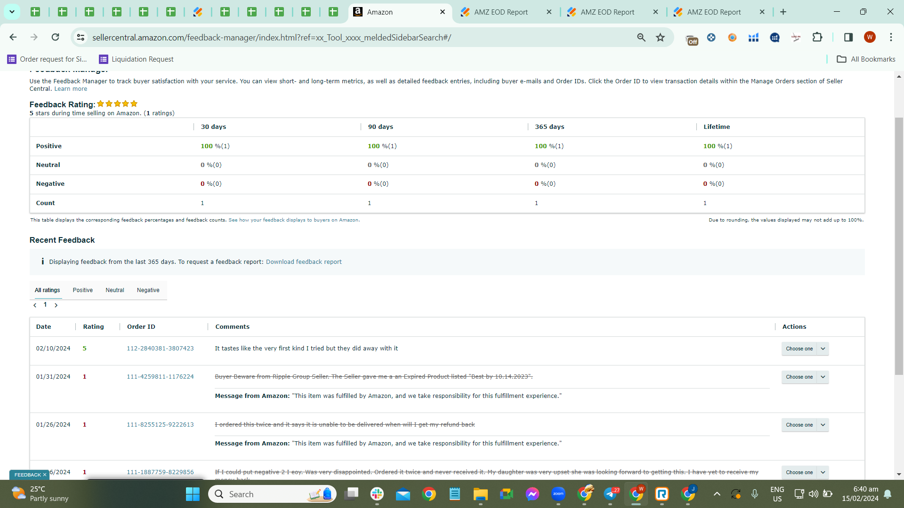
Task: Switch language via ENG US indicator
Action: coord(777,494)
